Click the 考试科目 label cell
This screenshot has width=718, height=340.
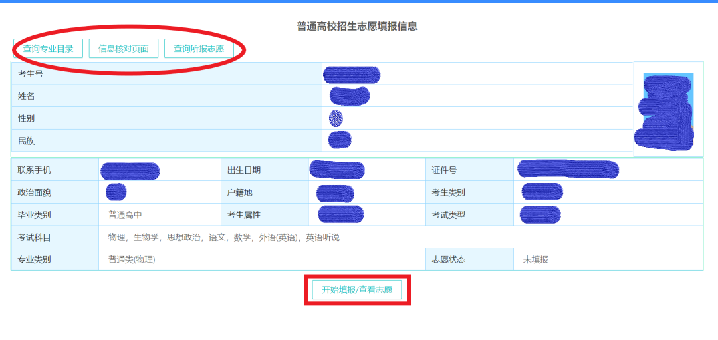click(x=55, y=237)
